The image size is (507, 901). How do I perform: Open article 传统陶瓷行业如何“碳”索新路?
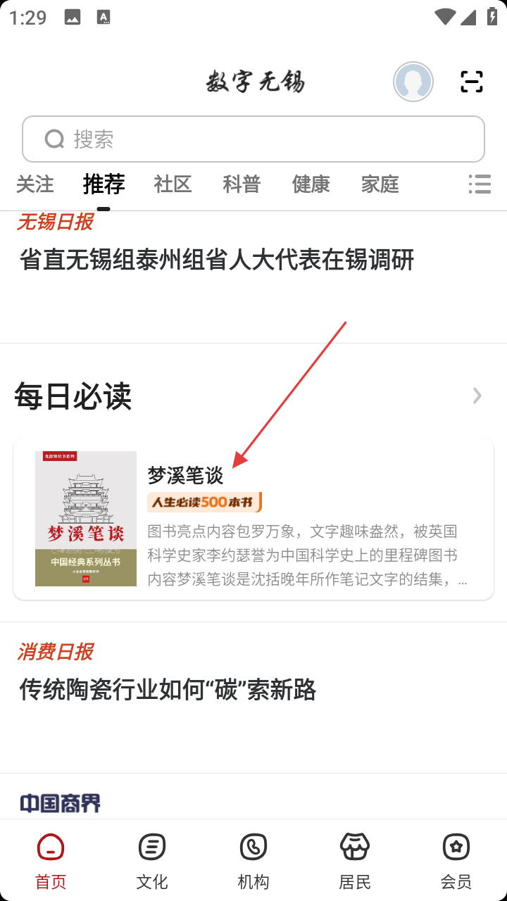click(x=168, y=690)
